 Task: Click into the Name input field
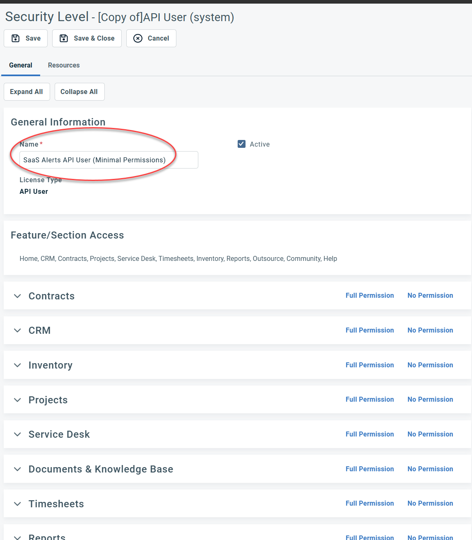tap(108, 160)
